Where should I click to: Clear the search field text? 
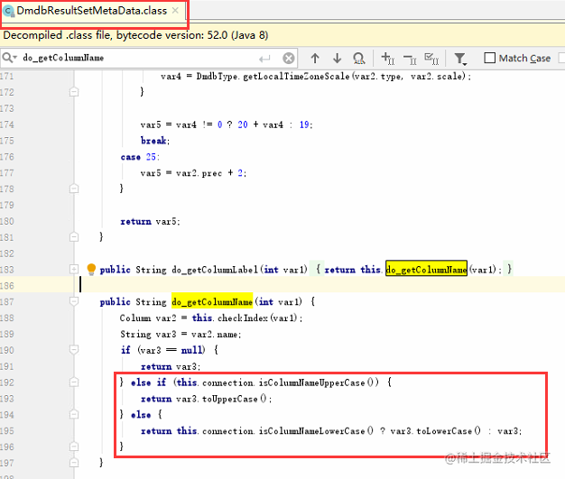(x=288, y=58)
